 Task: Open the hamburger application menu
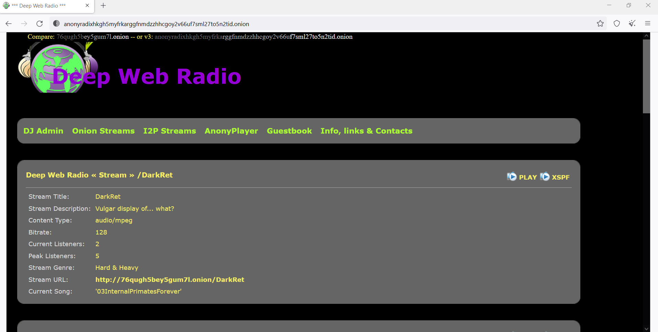point(648,24)
